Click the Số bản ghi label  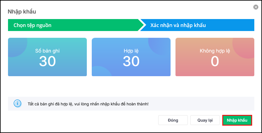coord(47,51)
